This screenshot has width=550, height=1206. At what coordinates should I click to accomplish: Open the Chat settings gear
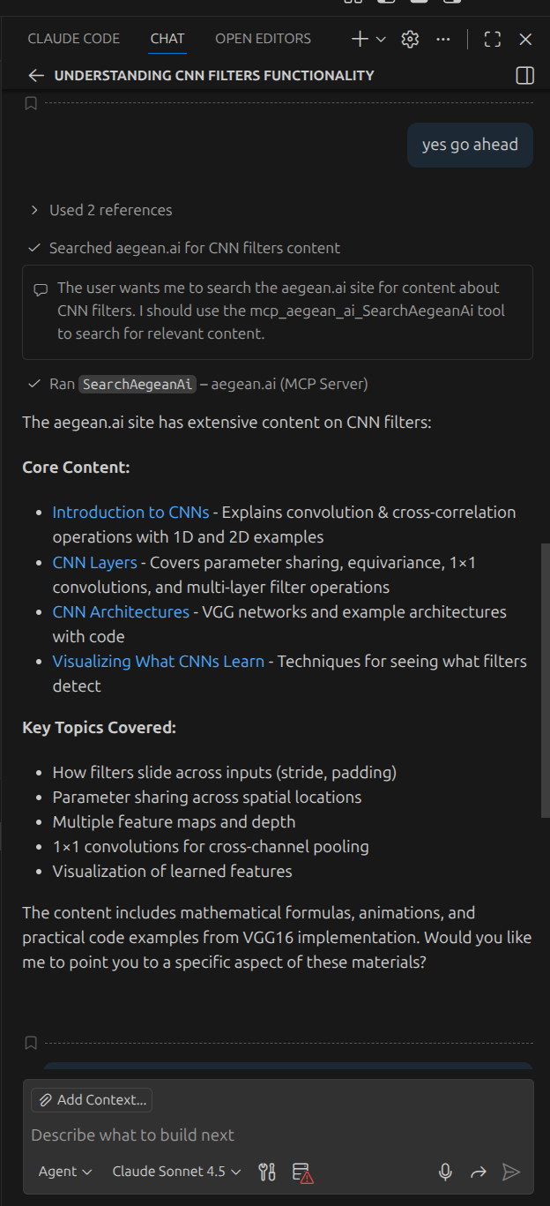(409, 39)
